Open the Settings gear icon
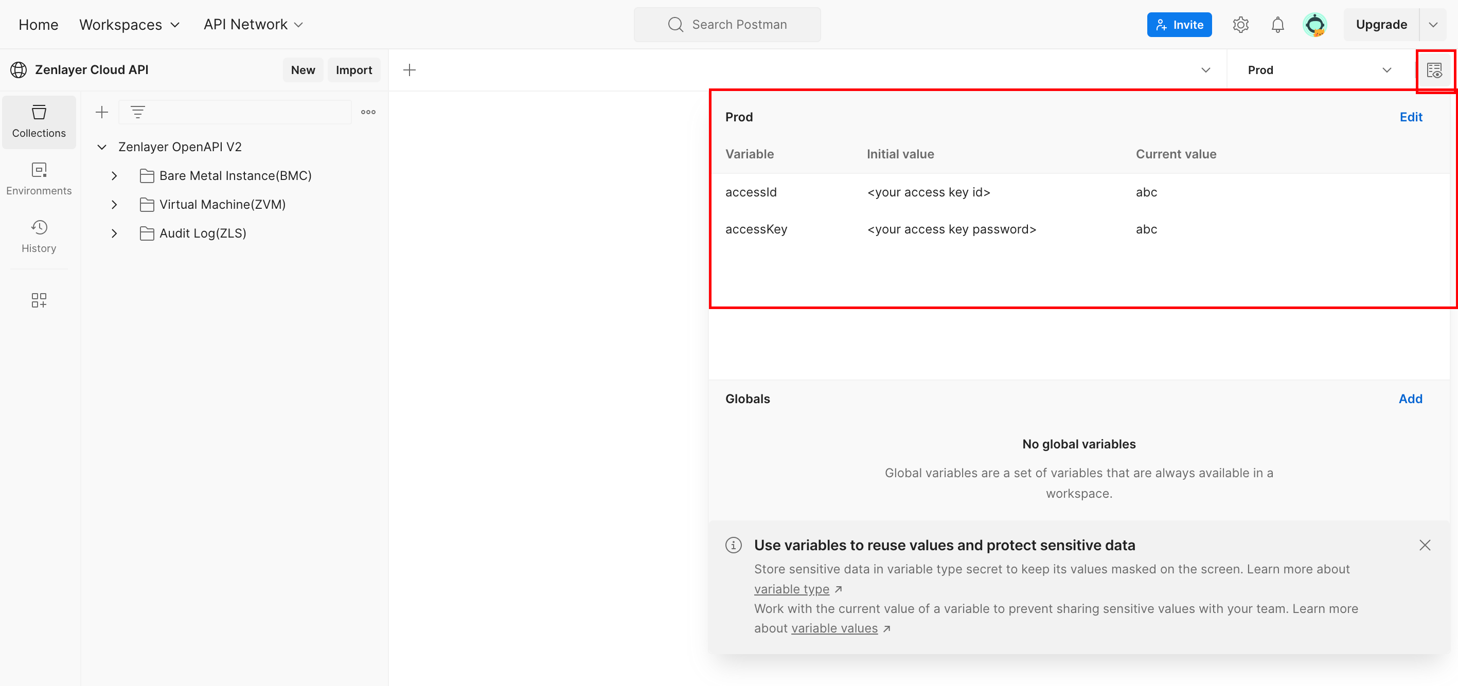The height and width of the screenshot is (686, 1458). click(x=1240, y=25)
